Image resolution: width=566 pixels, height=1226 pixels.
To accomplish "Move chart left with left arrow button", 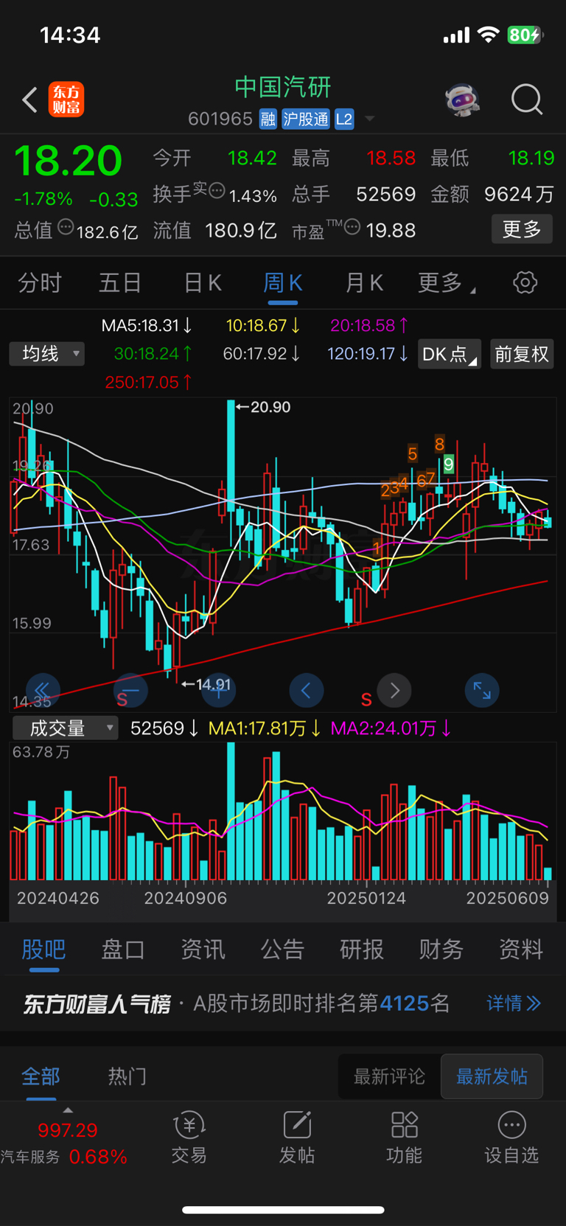I will [x=306, y=690].
